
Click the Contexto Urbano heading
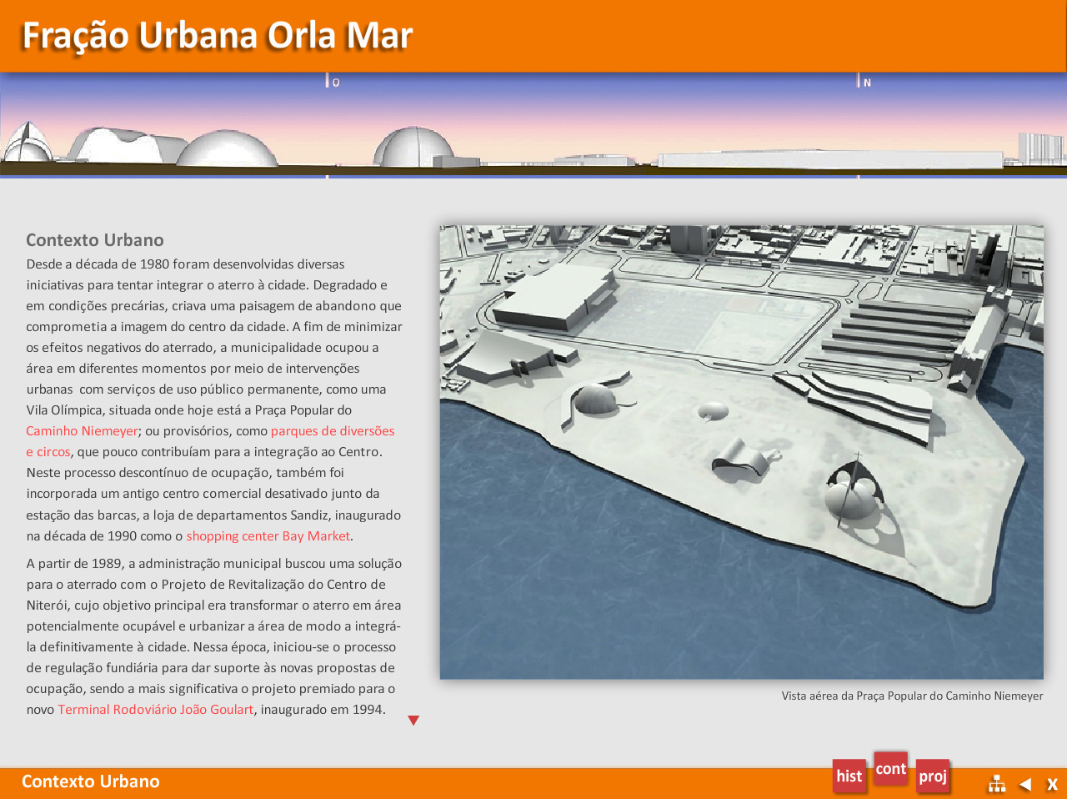click(x=95, y=240)
